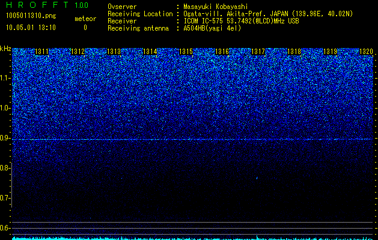The image size is (378, 240).
Task: Click the 1318 time marker
Action: [294, 52]
